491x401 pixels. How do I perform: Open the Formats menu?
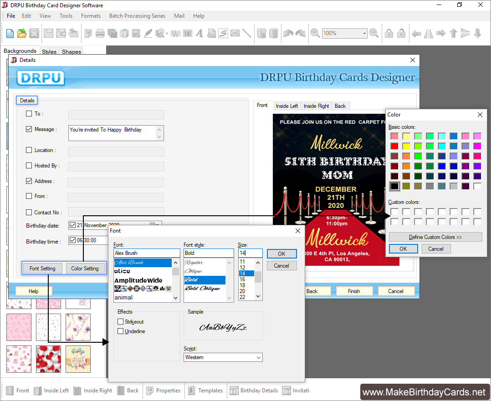(x=91, y=15)
